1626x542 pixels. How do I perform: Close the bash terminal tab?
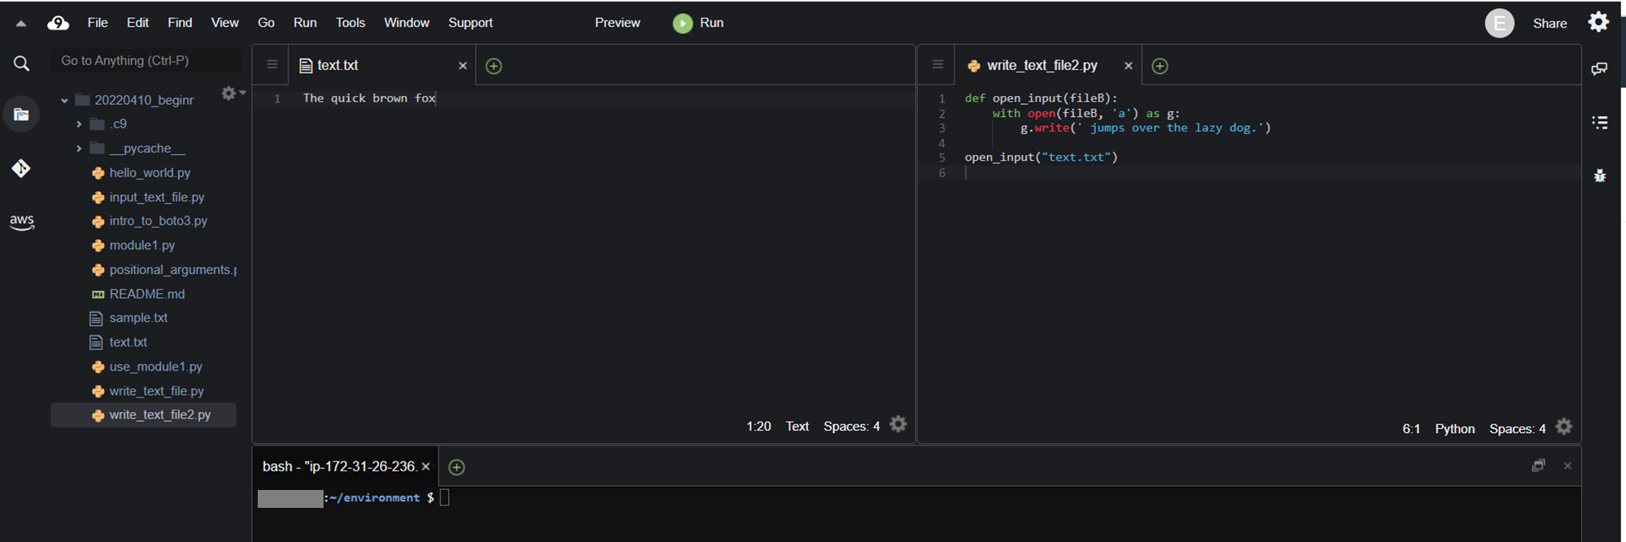coord(425,466)
